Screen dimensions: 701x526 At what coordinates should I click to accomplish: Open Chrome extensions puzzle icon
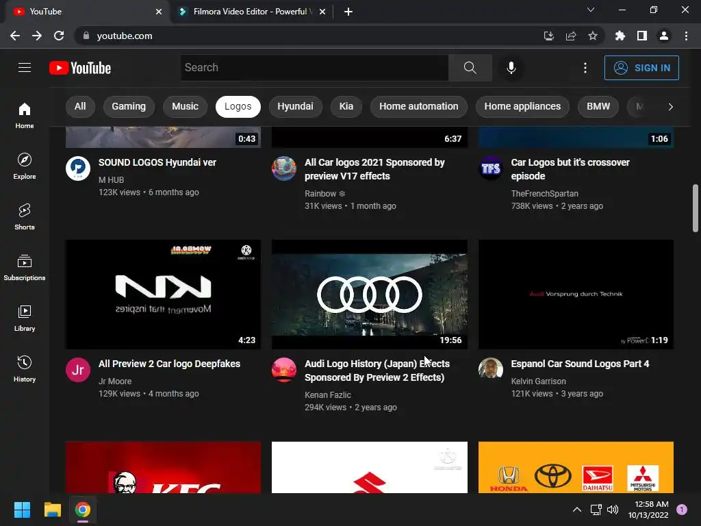click(620, 36)
